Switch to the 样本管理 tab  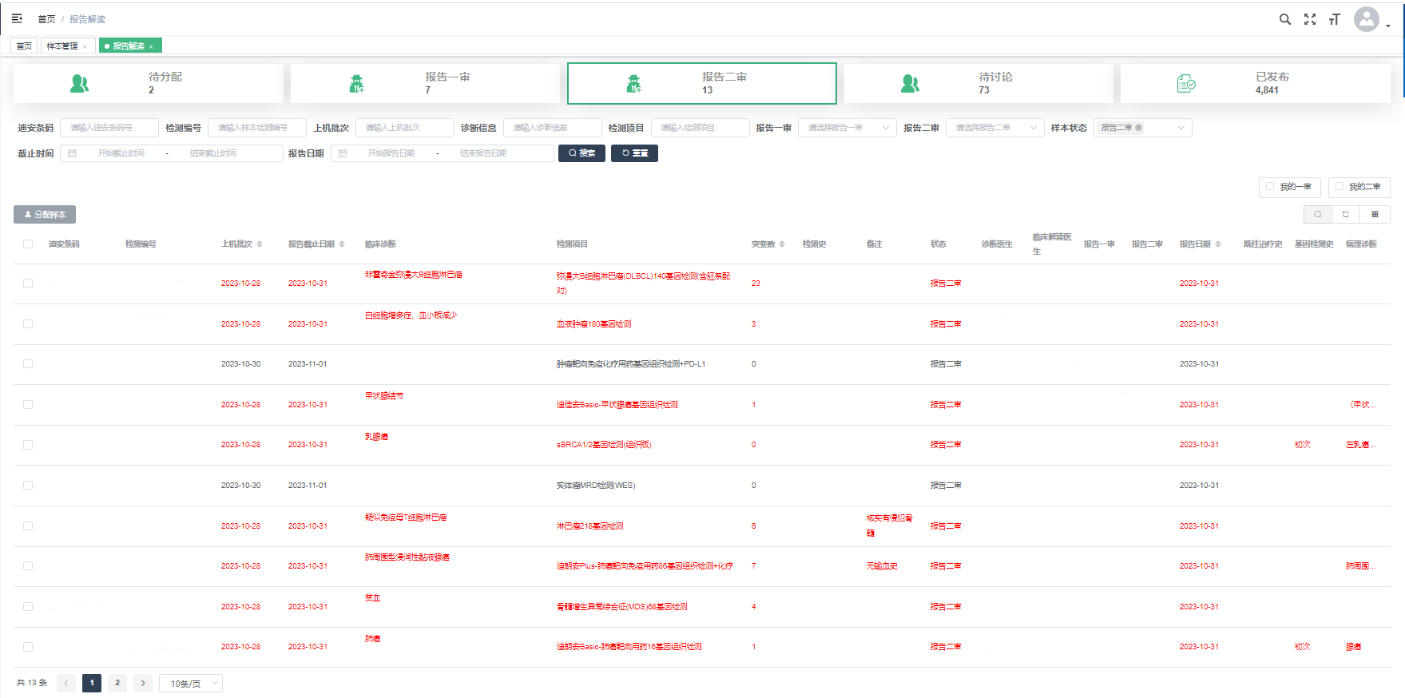pos(62,46)
